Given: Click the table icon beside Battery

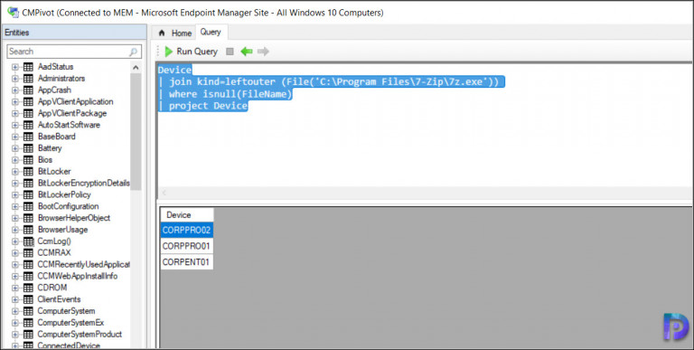Looking at the screenshot, I should [28, 148].
